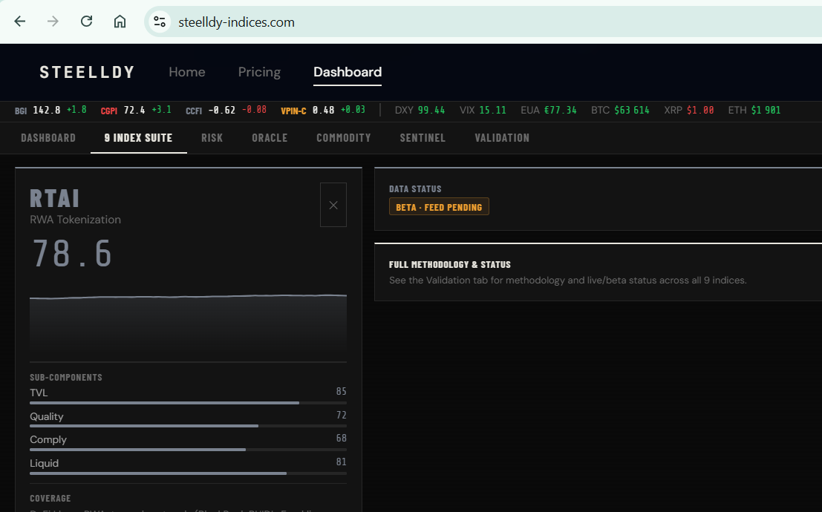The image size is (822, 512).
Task: Click the 'See the Validation tab' description text
Action: [x=568, y=280]
